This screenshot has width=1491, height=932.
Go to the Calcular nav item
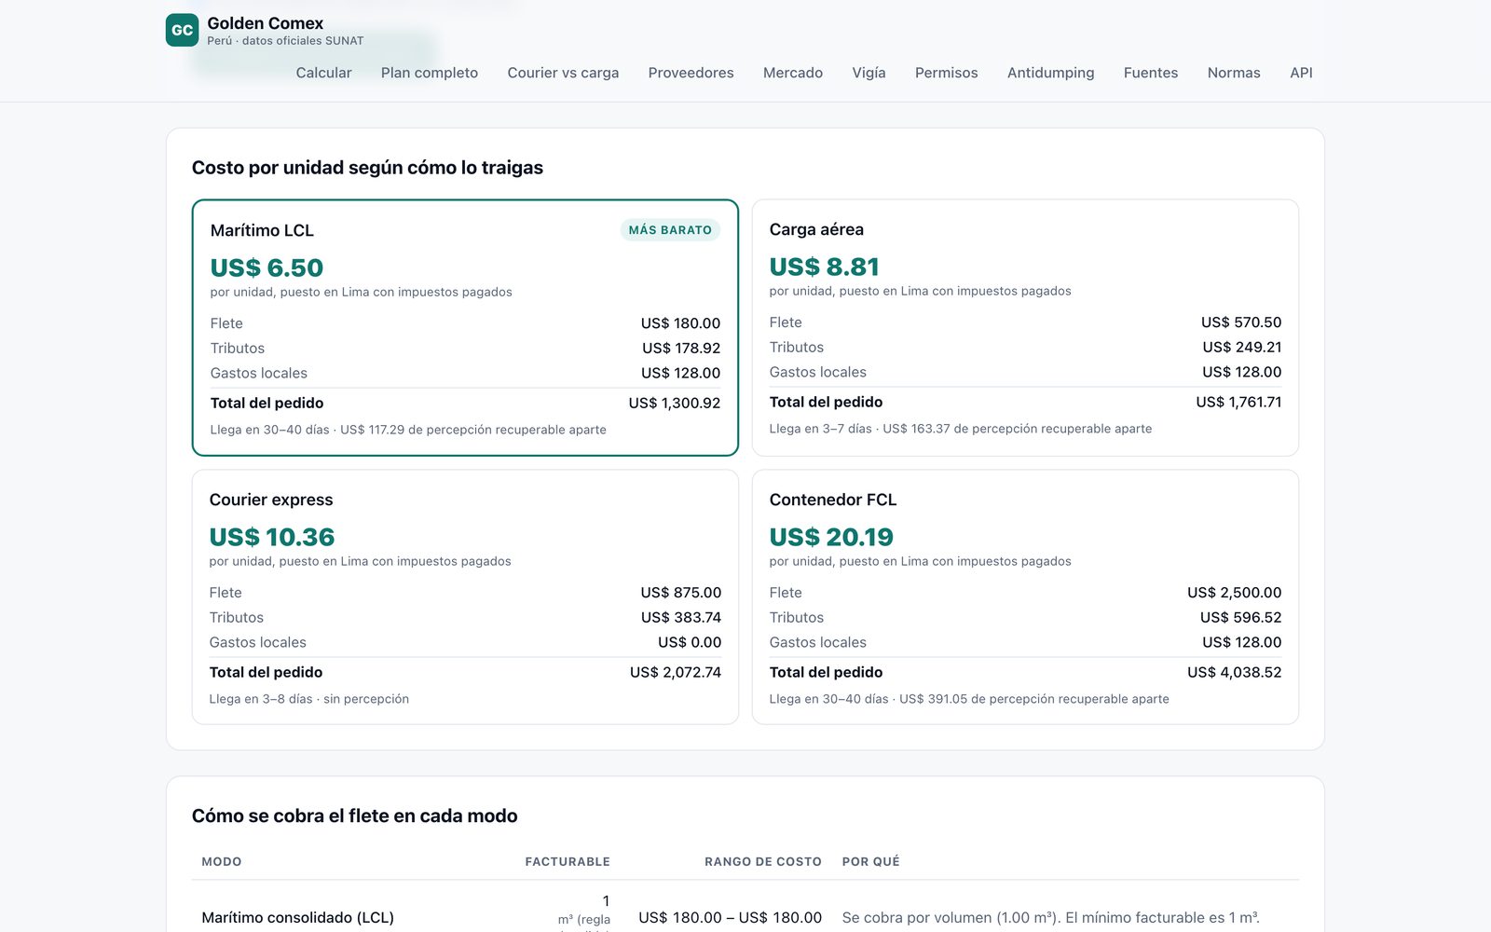click(323, 73)
